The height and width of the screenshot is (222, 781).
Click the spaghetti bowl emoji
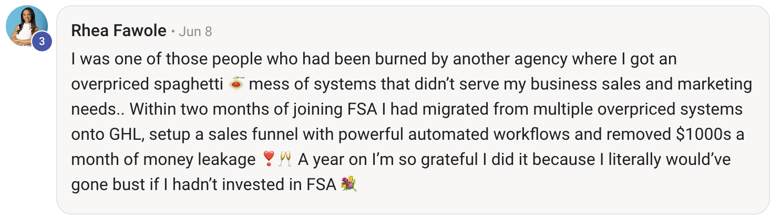238,84
